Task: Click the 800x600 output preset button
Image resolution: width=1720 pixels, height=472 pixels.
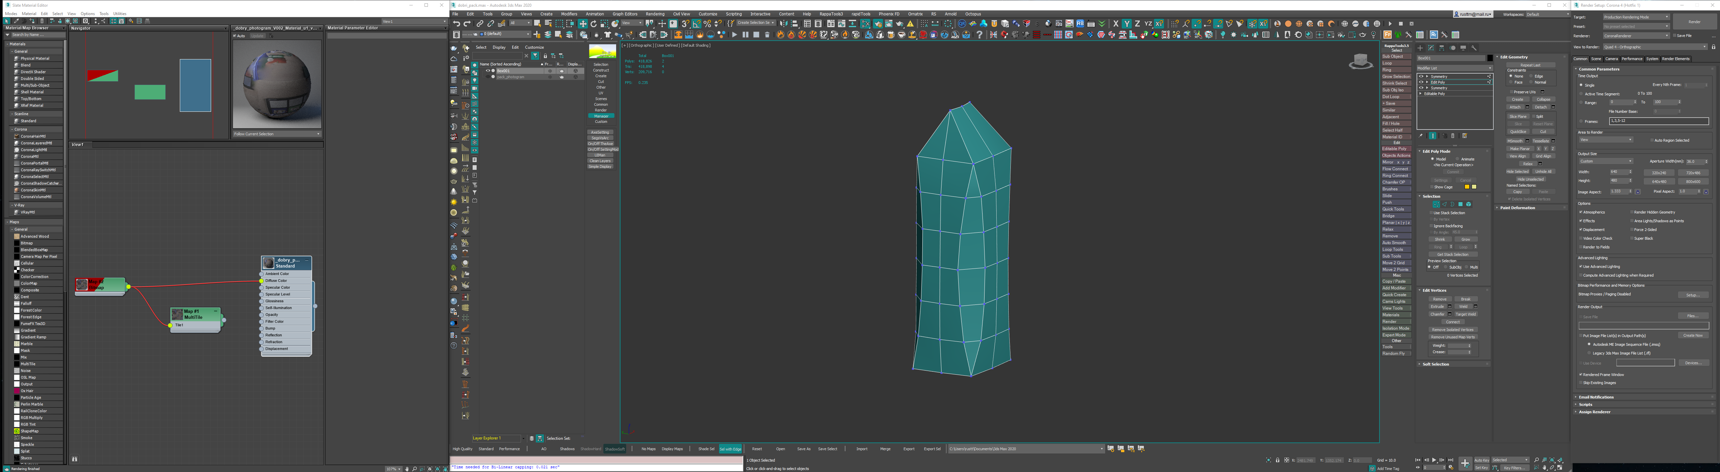Action: (1693, 181)
